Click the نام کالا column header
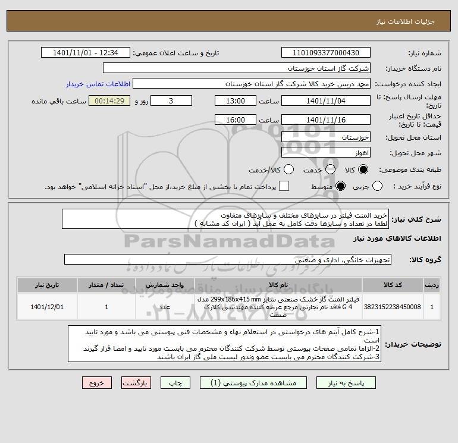Image resolution: width=458 pixels, height=443 pixels. (278, 285)
